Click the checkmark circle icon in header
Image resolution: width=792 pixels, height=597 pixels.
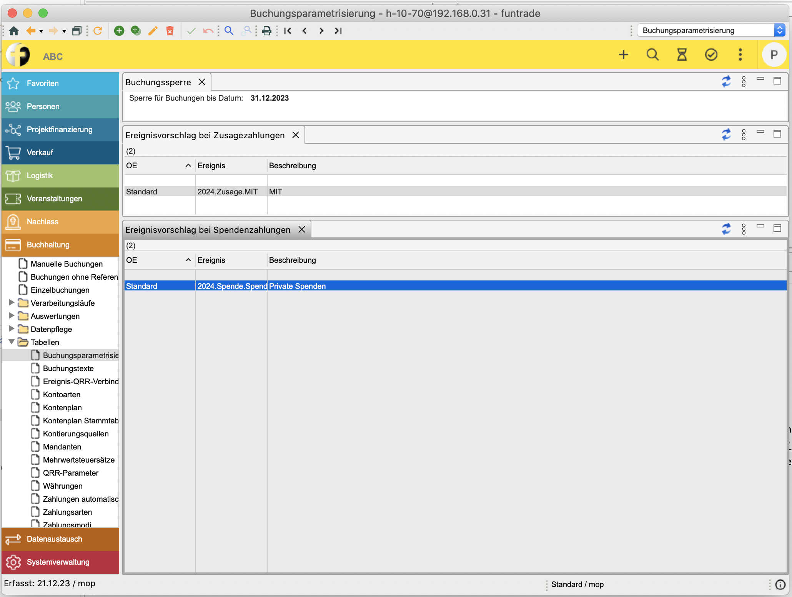tap(711, 55)
